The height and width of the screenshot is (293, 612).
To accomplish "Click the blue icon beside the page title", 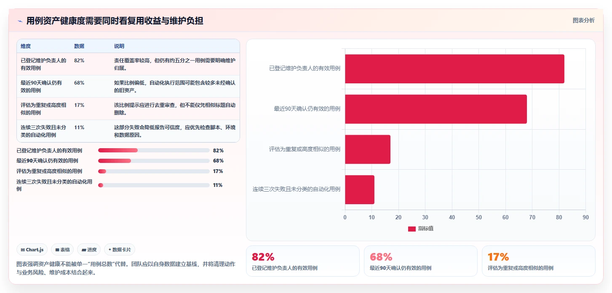I will click(20, 21).
